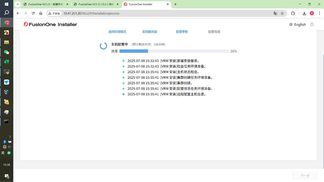Expand the Chrome tab search chevron

click(x=18, y=4)
